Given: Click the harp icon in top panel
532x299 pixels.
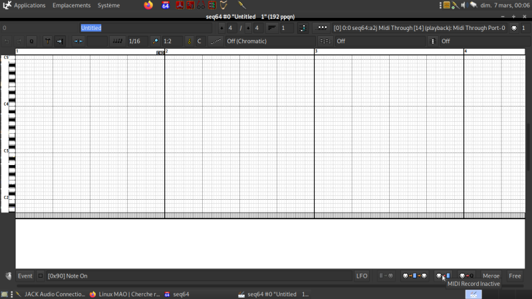Looking at the screenshot, I should tap(223, 5).
